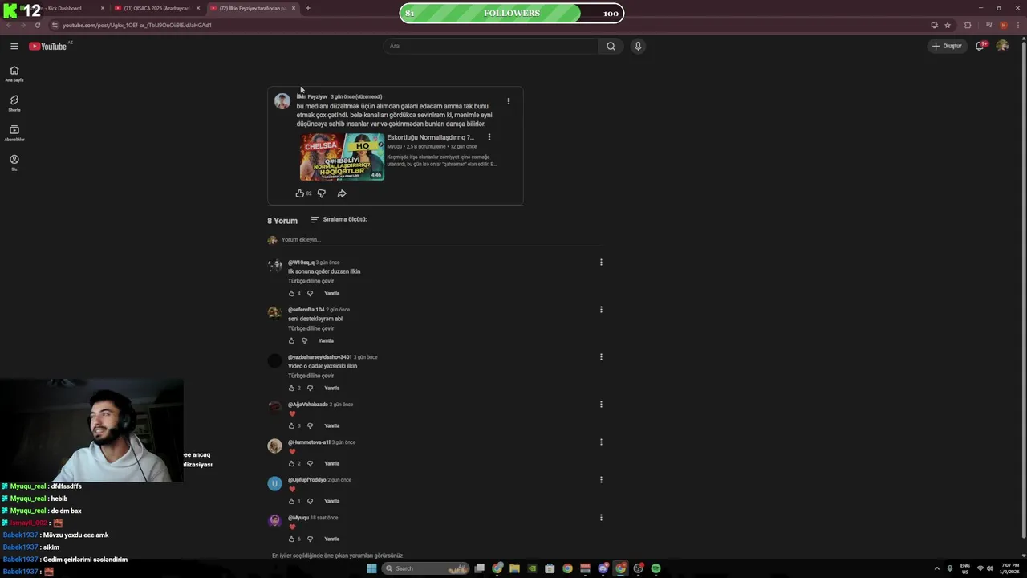Share the İlkin Feyziyev post
The width and height of the screenshot is (1027, 578).
pyautogui.click(x=342, y=193)
